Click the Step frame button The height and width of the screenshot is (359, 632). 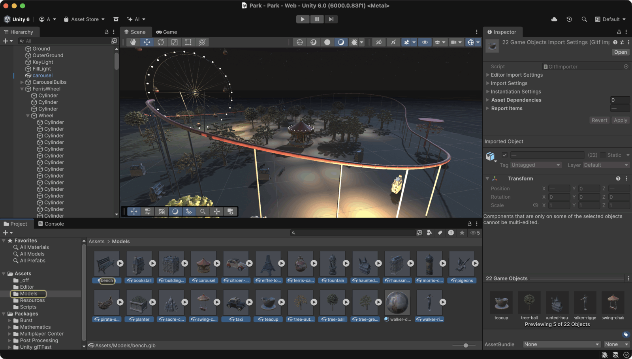tap(331, 19)
